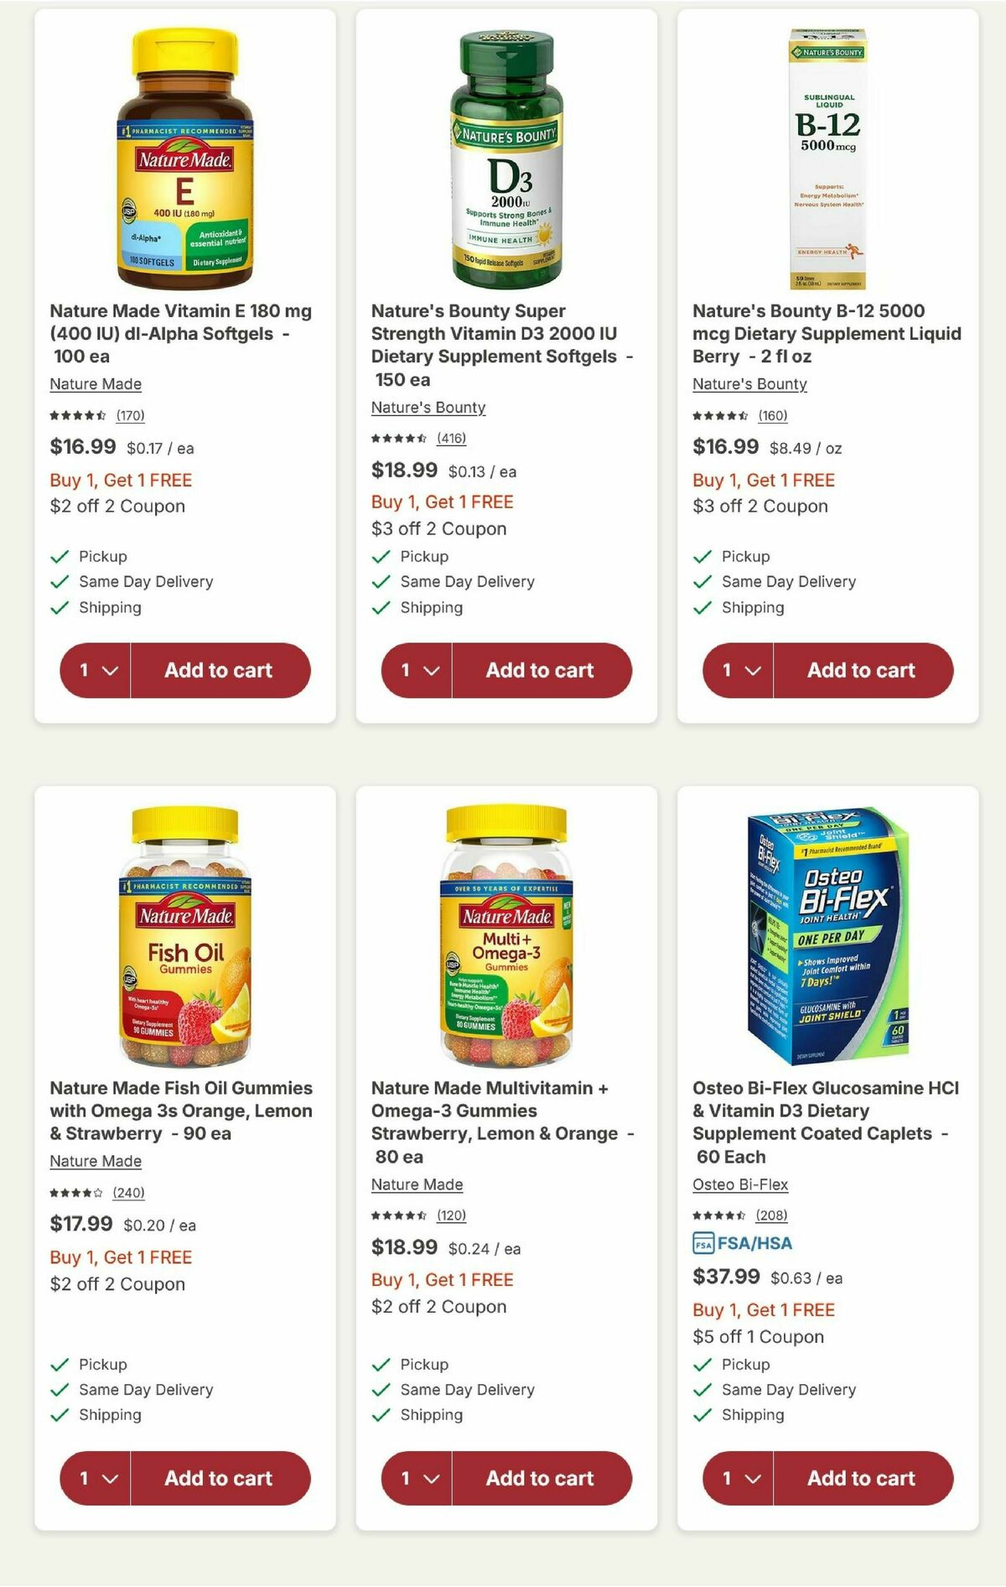Click the Shipping checkmark under Vitamin D3

(381, 607)
